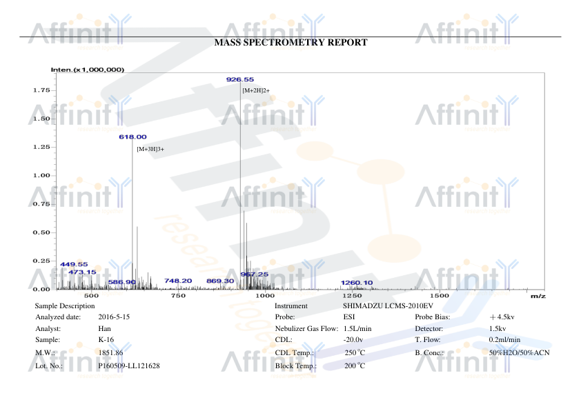
Task: Select the 586.90 peak label
Action: tap(122, 282)
